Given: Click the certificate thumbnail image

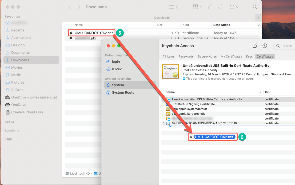Looking at the screenshot, I should point(170,72).
